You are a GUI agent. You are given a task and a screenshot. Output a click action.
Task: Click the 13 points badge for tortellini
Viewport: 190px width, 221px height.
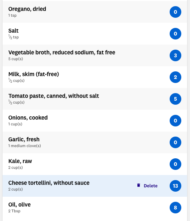(x=175, y=186)
